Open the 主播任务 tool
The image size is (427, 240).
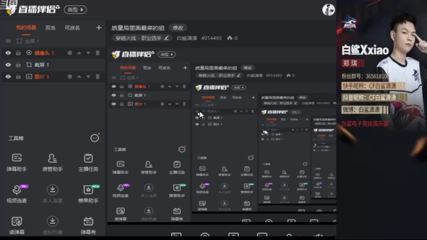[88, 163]
